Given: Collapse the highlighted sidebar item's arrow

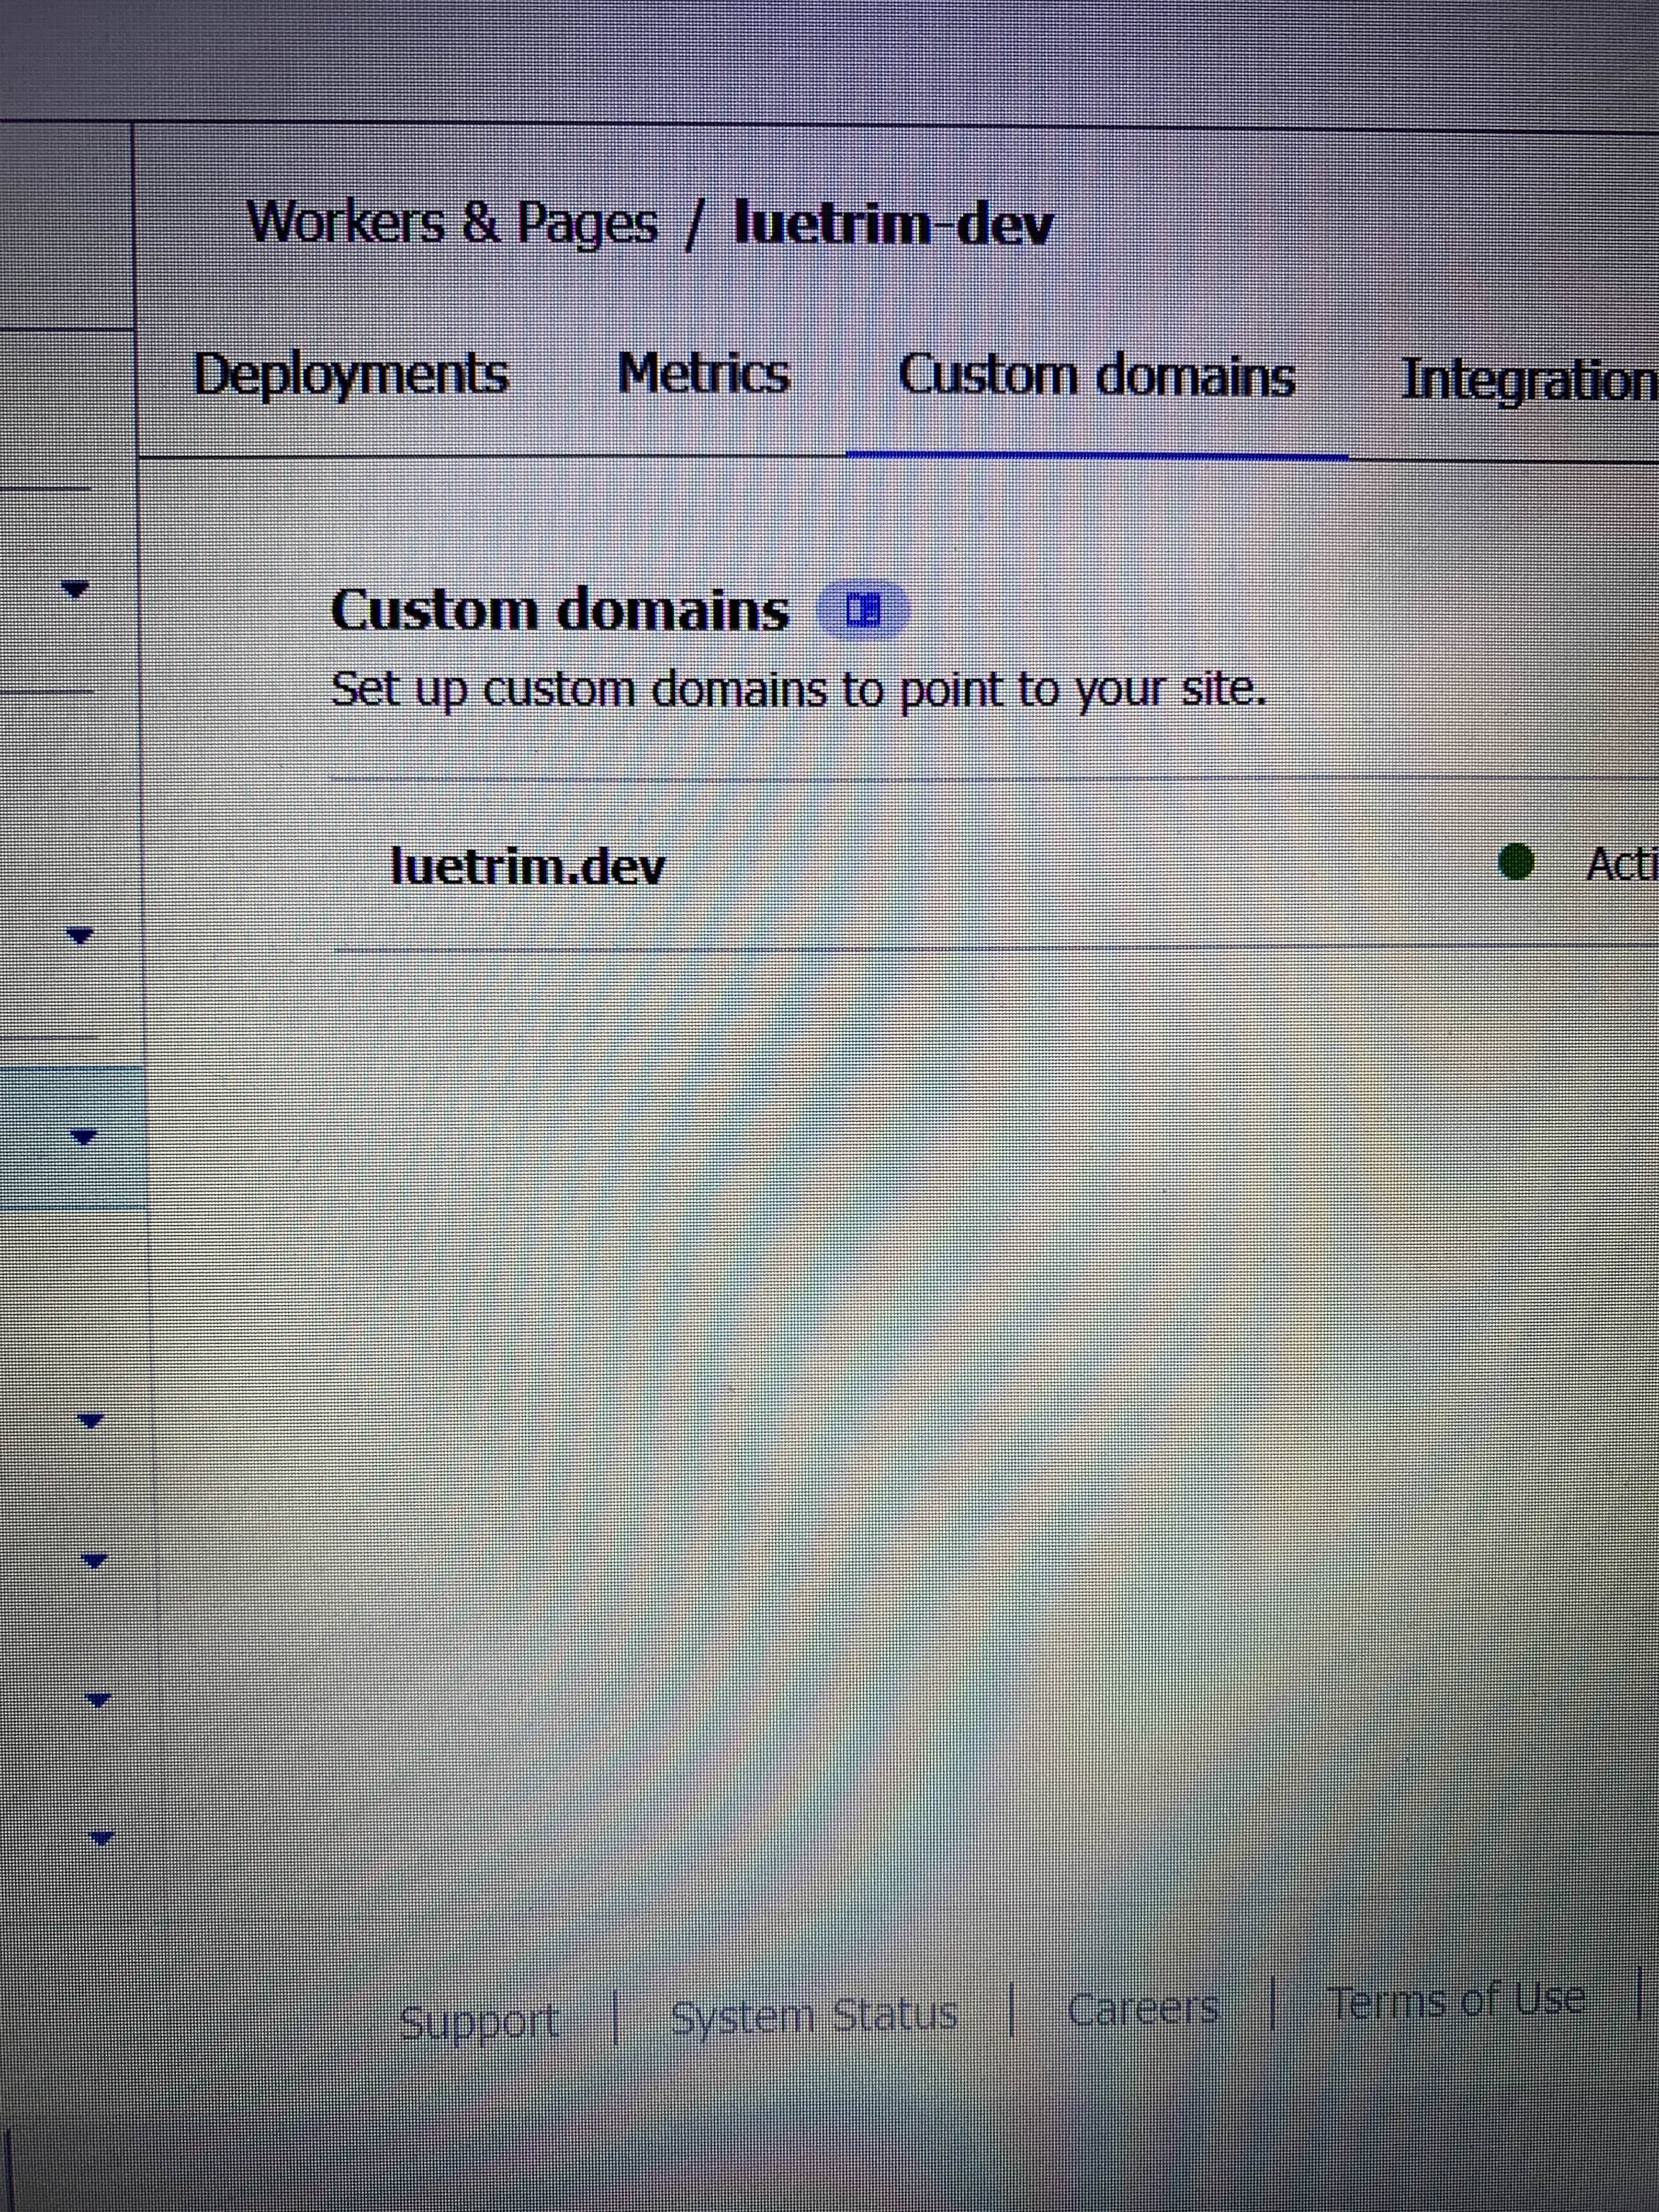Looking at the screenshot, I should 83,1137.
